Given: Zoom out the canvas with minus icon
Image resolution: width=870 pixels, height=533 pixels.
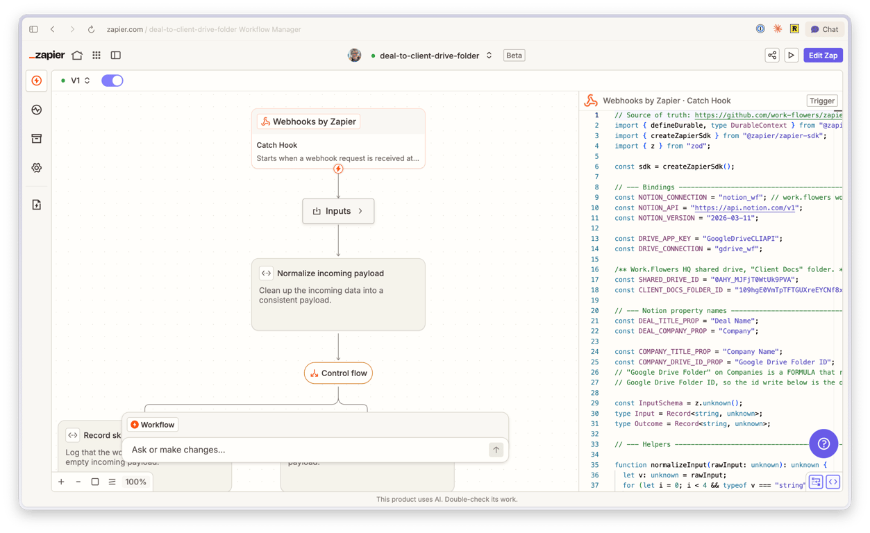Looking at the screenshot, I should 78,482.
